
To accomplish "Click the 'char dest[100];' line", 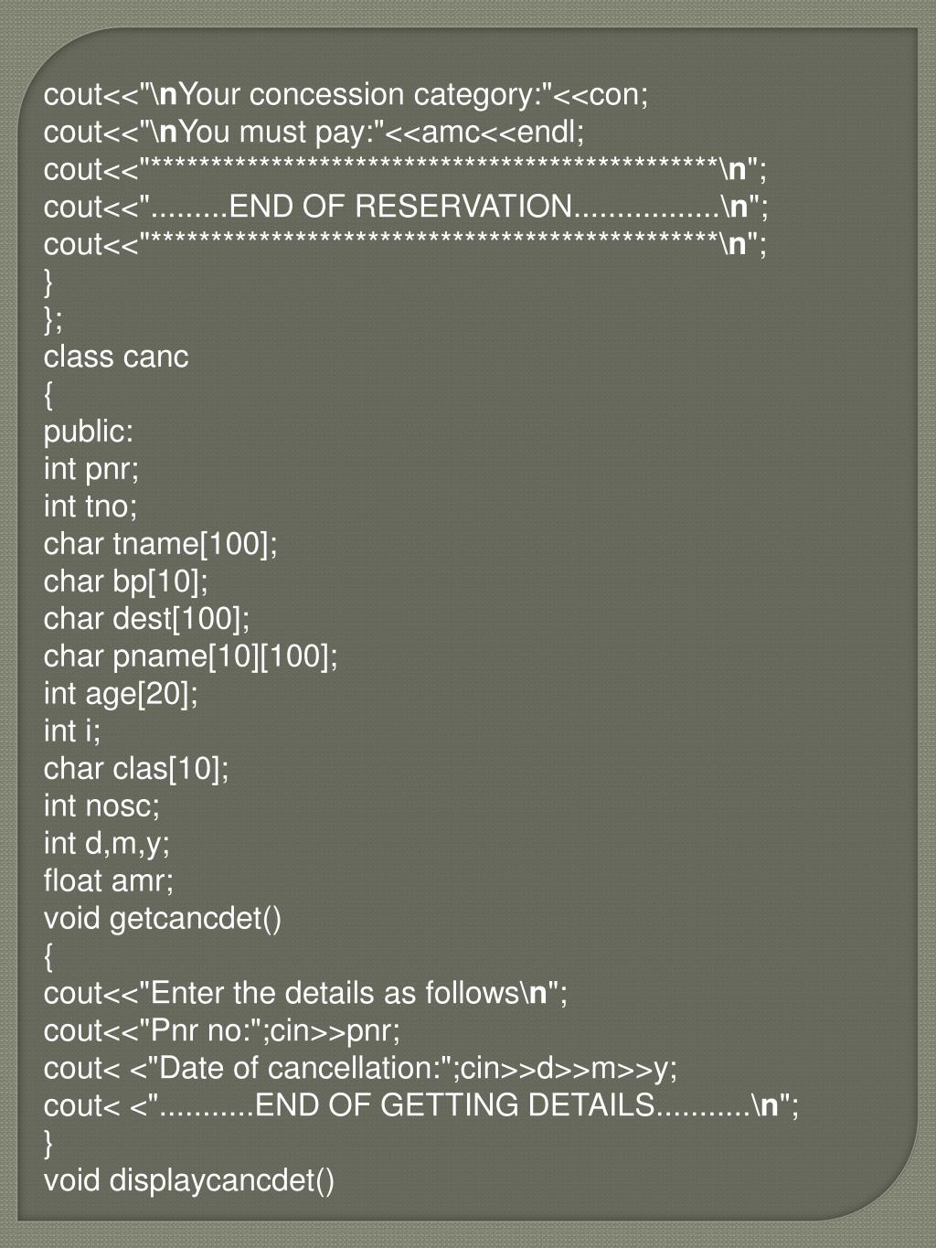I will coord(147,619).
